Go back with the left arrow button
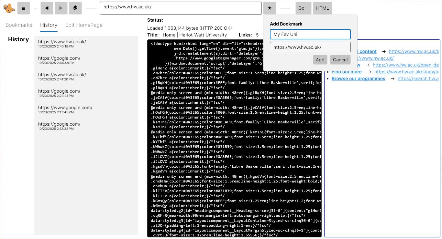Viewport: 442px width, 239px height. click(x=47, y=8)
